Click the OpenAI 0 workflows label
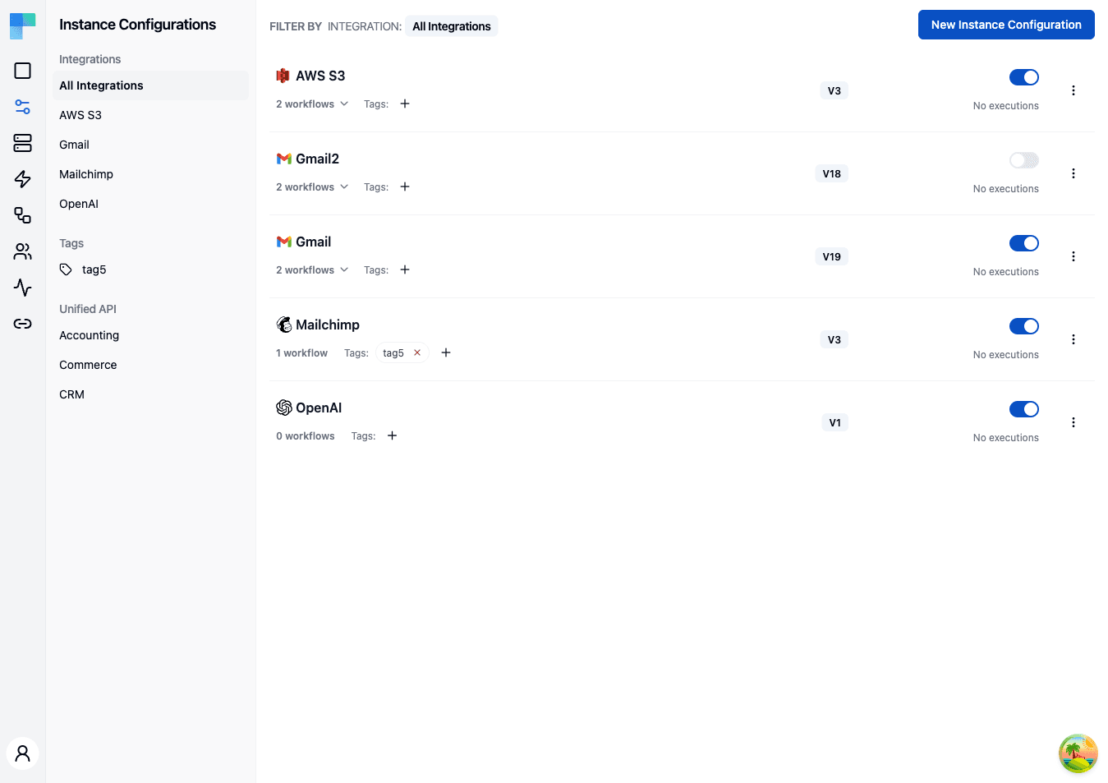This screenshot has height=783, width=1108. [x=306, y=436]
